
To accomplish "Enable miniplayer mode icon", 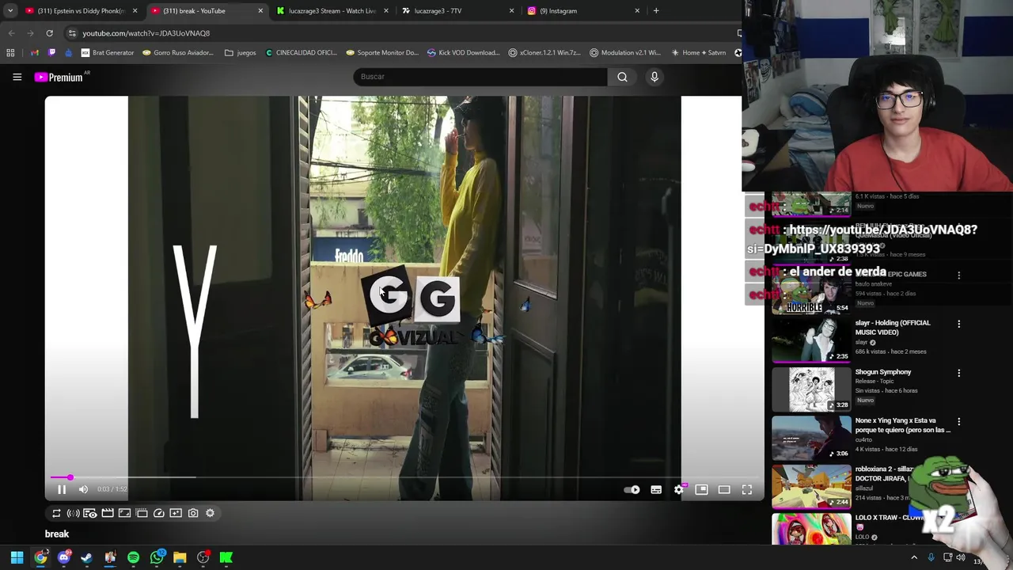I will 701,490.
